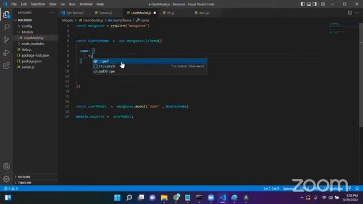Open the Help menu
The image size is (363, 204).
click(x=100, y=4)
